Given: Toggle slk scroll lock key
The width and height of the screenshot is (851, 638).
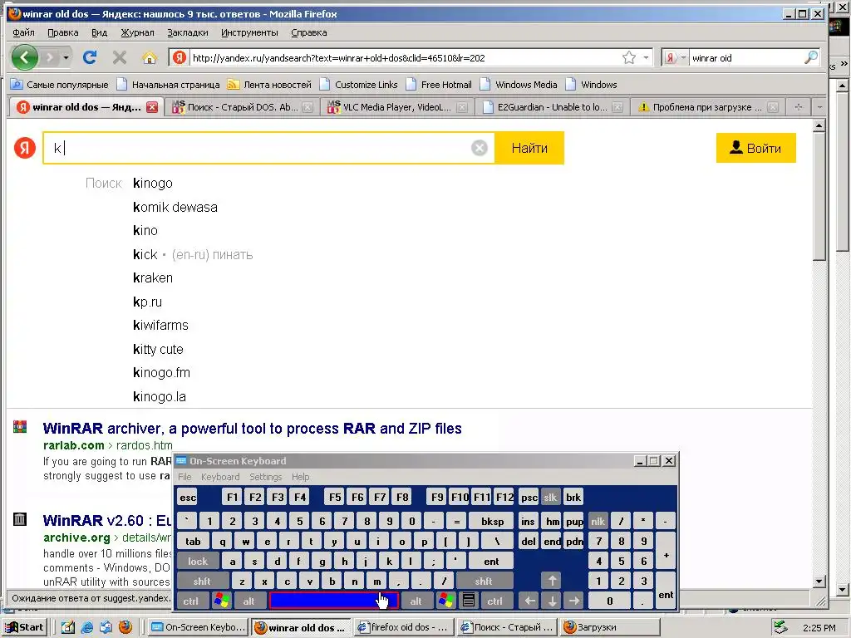Looking at the screenshot, I should [550, 497].
